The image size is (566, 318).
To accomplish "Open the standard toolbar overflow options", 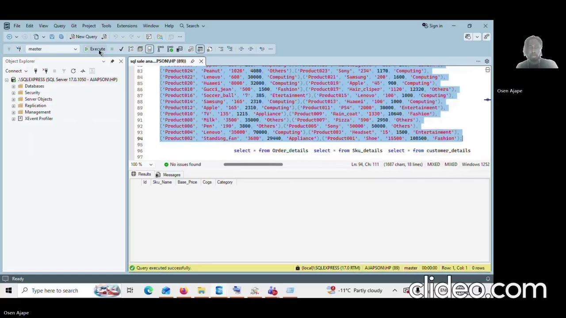I will click(180, 37).
